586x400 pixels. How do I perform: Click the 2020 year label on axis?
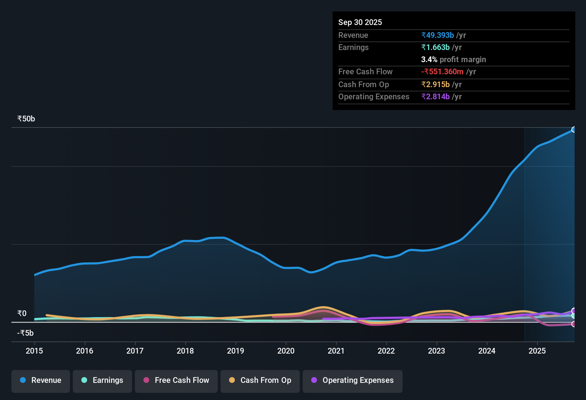tap(286, 351)
